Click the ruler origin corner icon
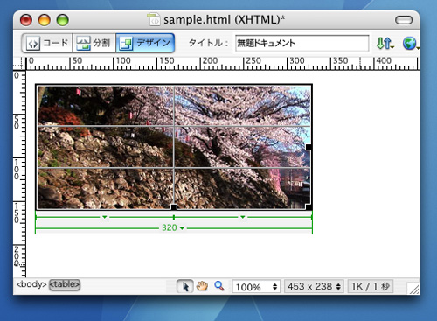 (x=19, y=63)
